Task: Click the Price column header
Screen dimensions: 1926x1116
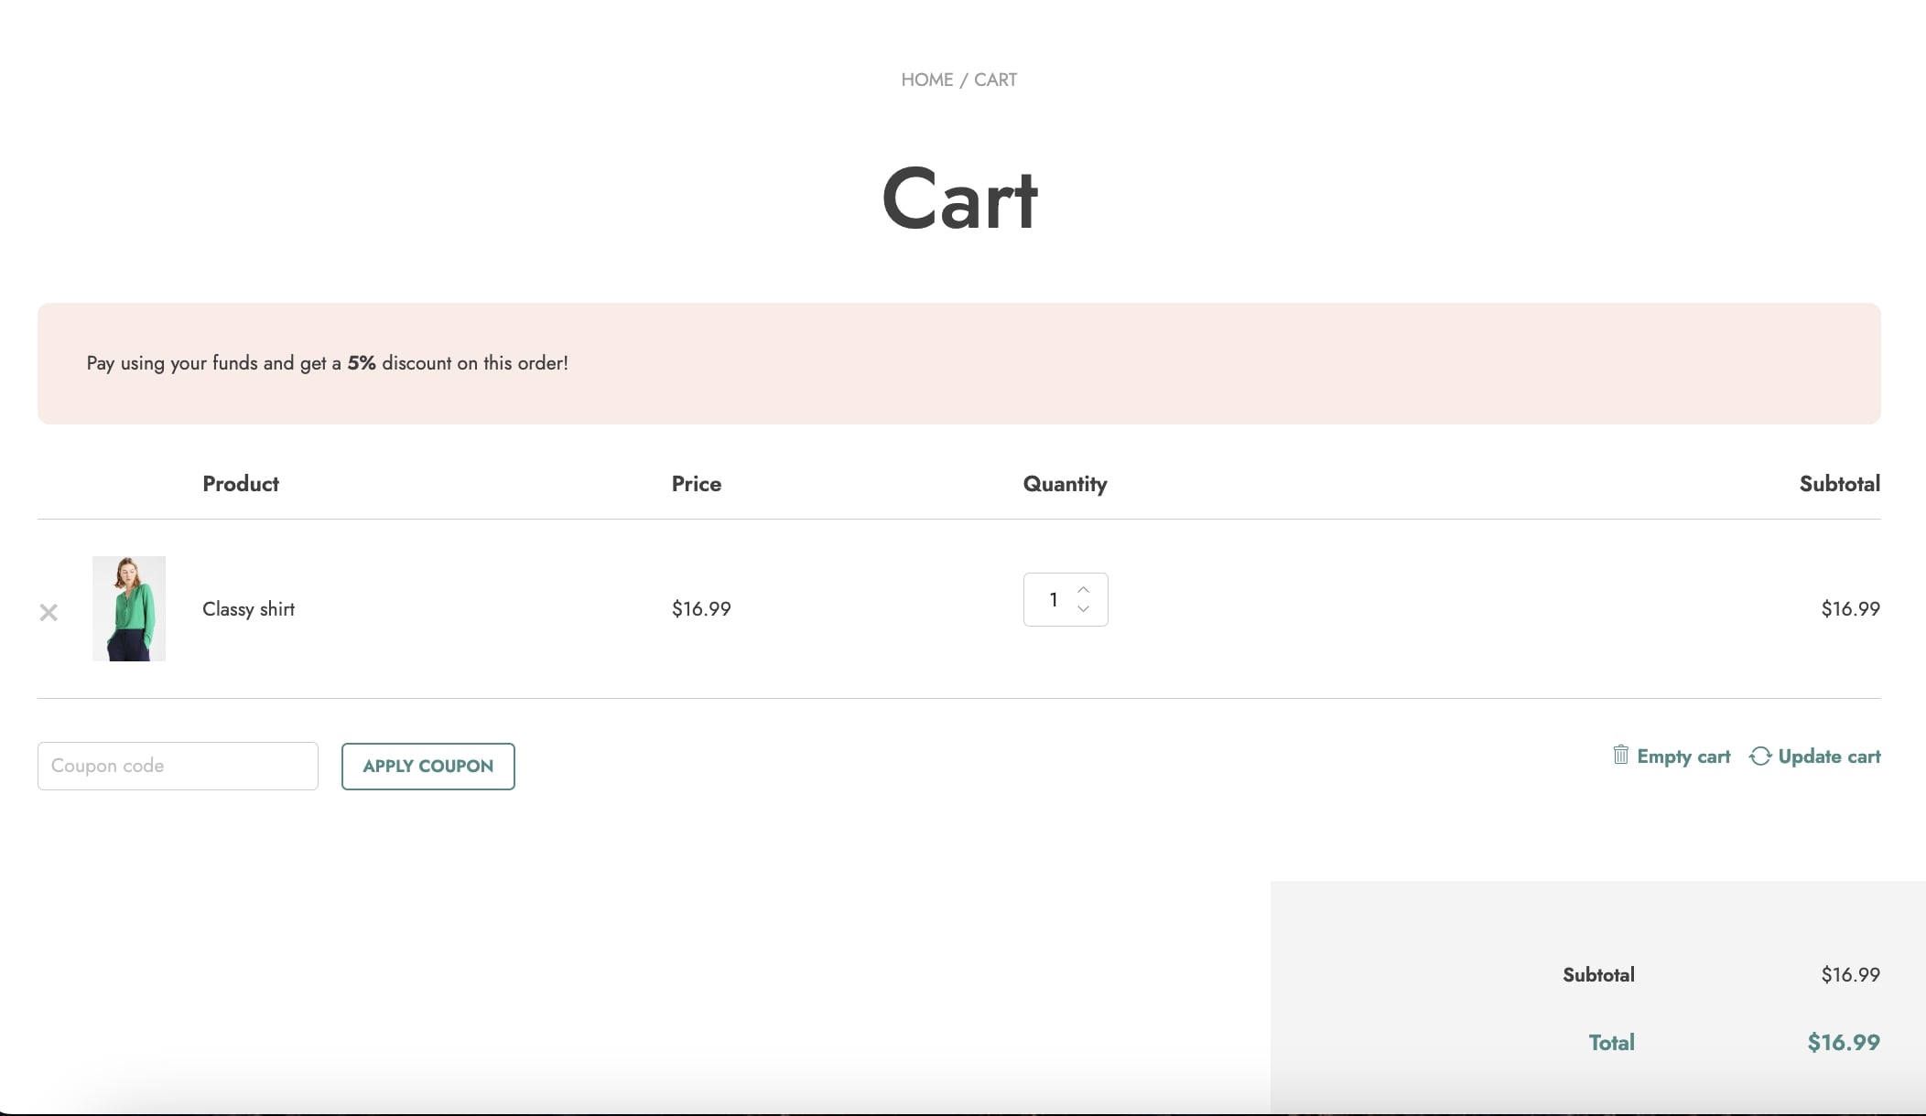Action: coord(696,484)
